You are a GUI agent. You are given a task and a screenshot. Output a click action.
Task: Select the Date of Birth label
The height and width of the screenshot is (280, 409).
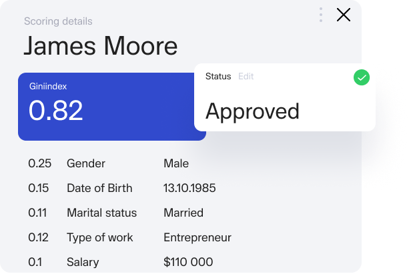[99, 188]
